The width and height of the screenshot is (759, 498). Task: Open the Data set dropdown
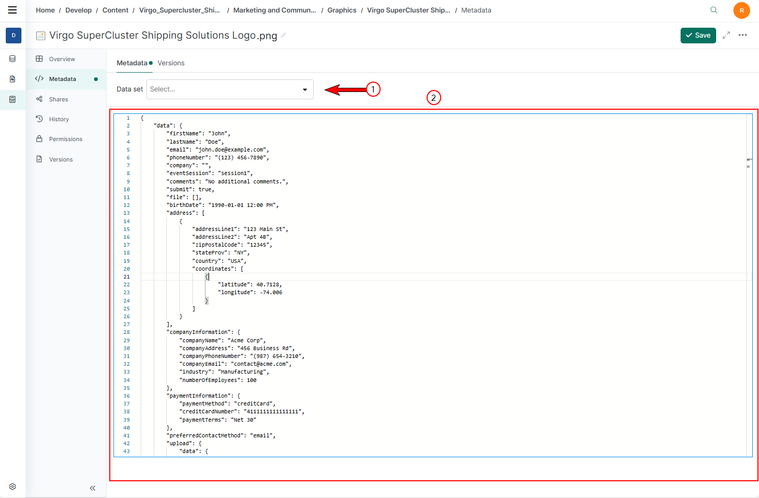[225, 89]
